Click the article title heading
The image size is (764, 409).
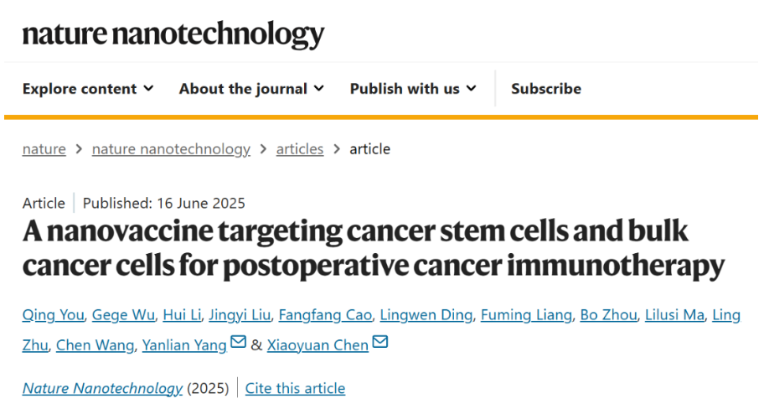tap(374, 249)
